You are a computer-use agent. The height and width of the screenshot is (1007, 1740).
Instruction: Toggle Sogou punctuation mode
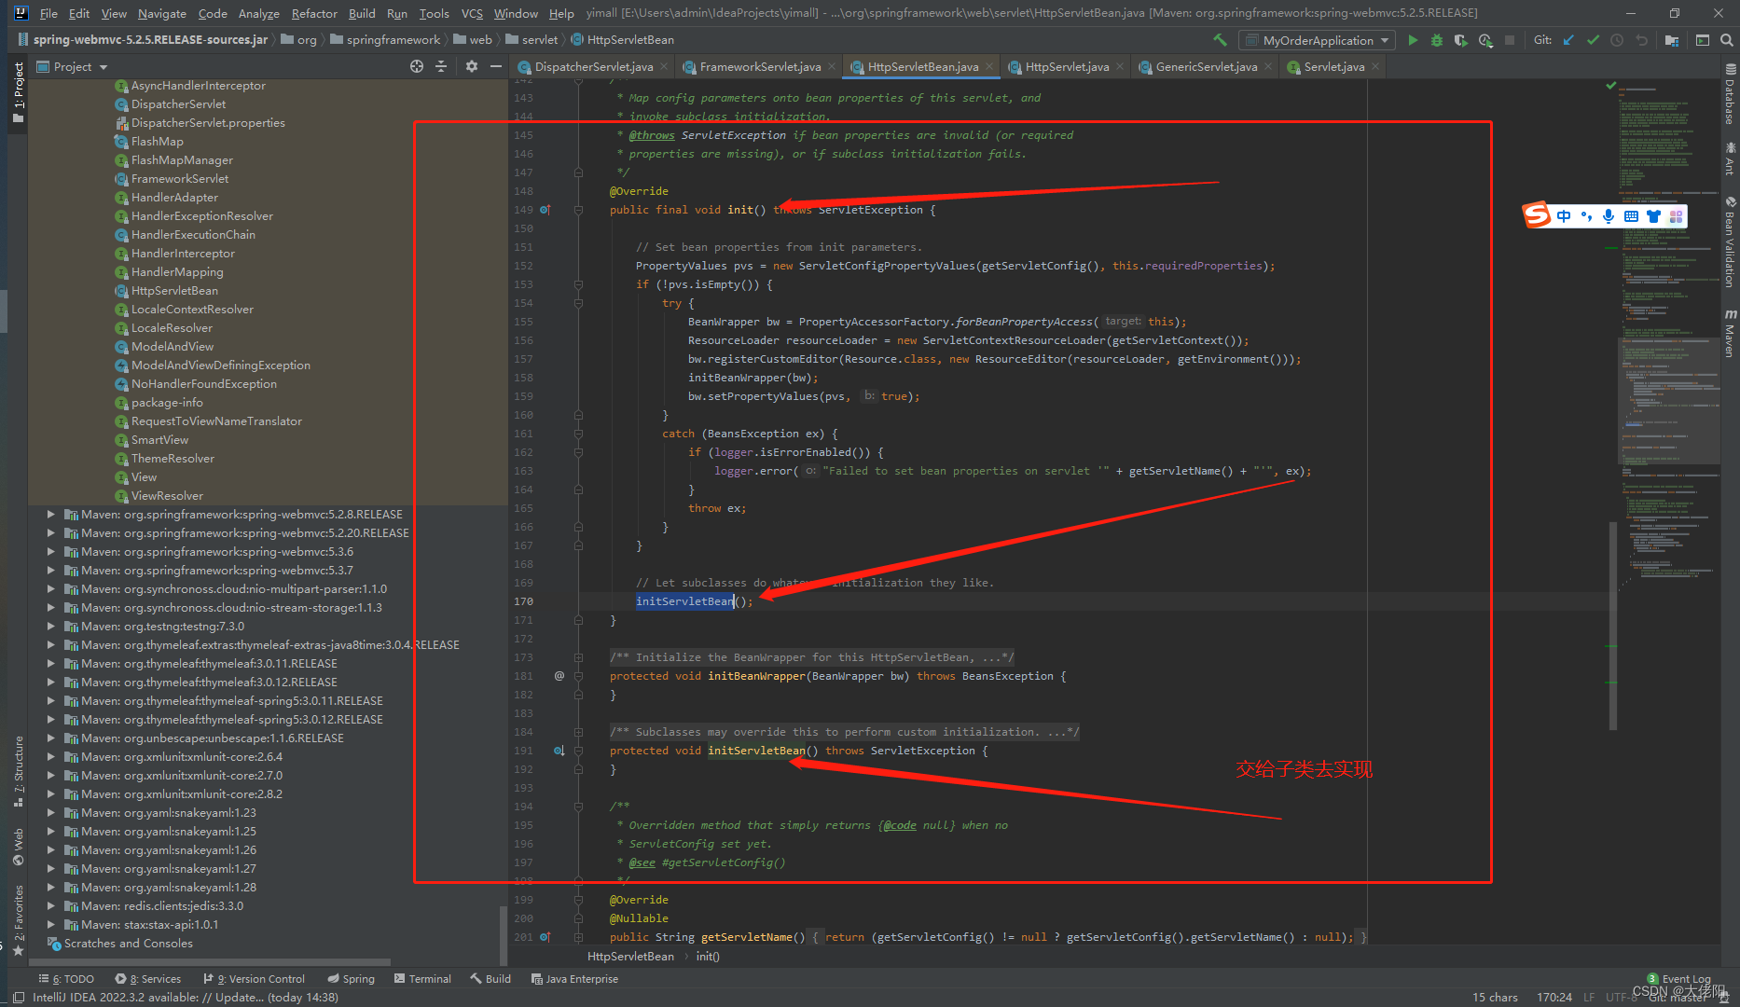1586,216
